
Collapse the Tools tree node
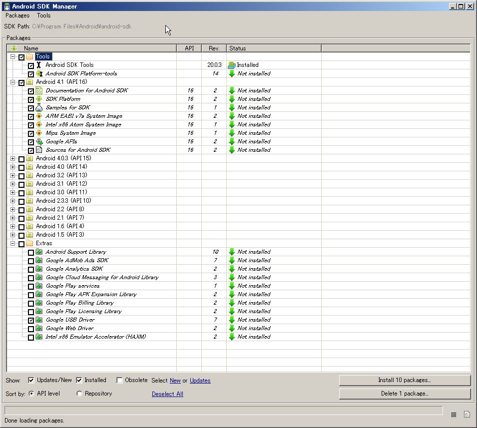coord(13,56)
